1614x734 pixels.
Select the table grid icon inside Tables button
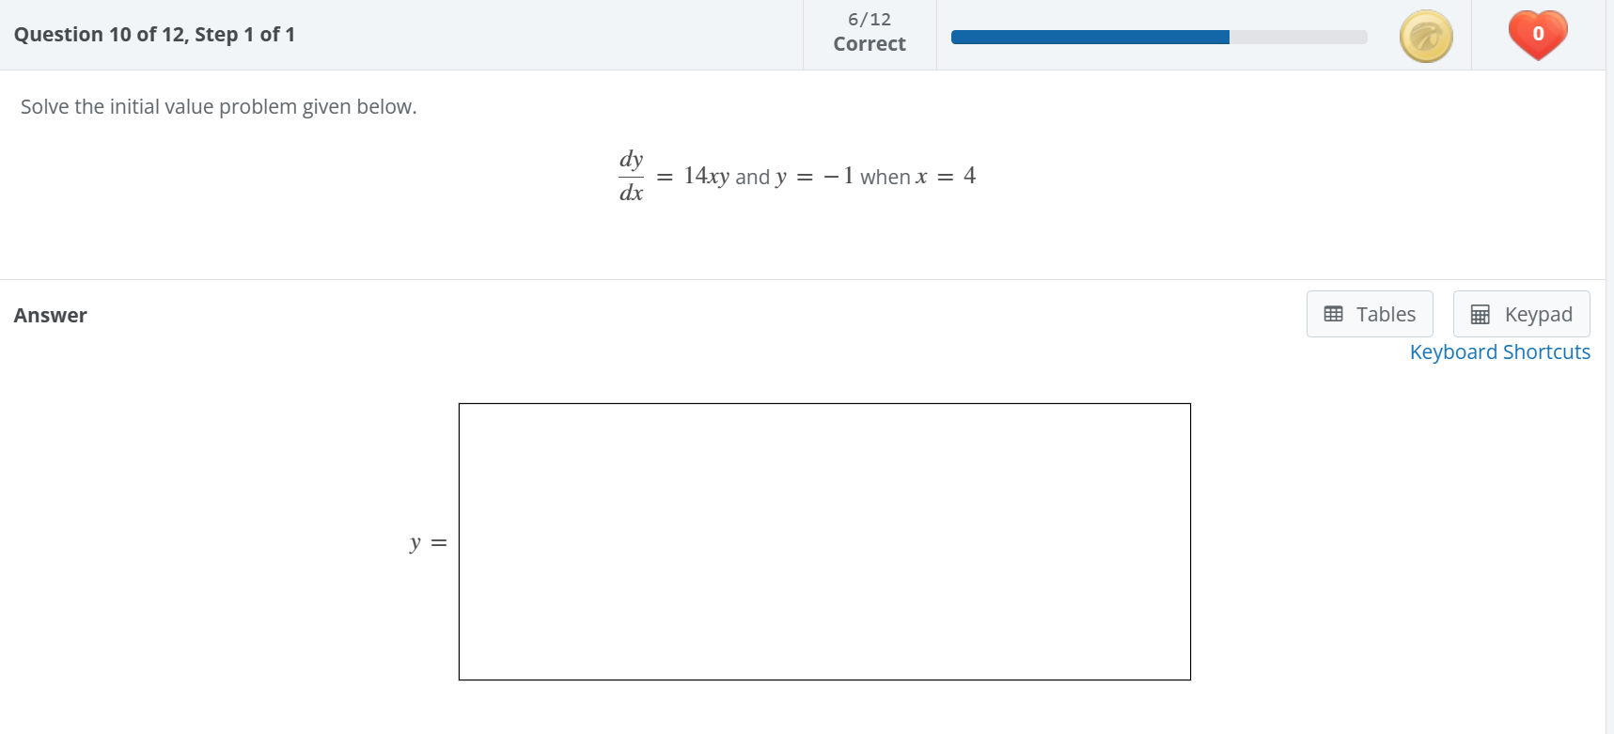pos(1334,314)
